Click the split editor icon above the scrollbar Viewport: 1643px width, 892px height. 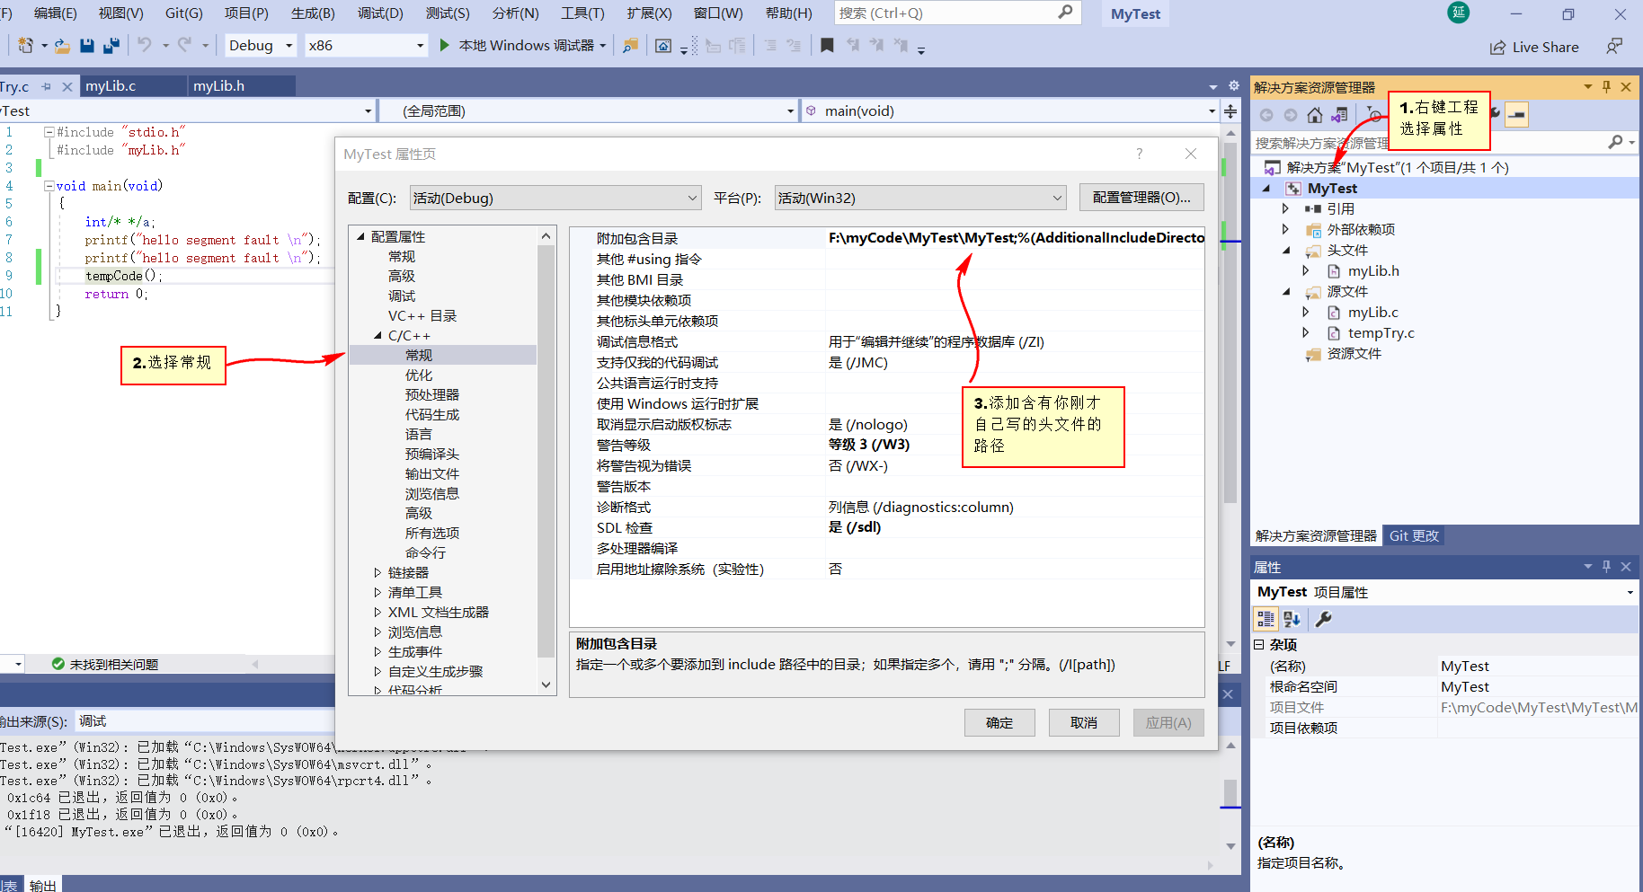(x=1230, y=110)
